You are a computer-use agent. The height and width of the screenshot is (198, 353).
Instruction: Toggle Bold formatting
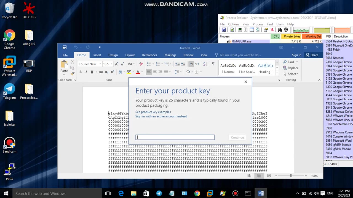tap(81, 72)
